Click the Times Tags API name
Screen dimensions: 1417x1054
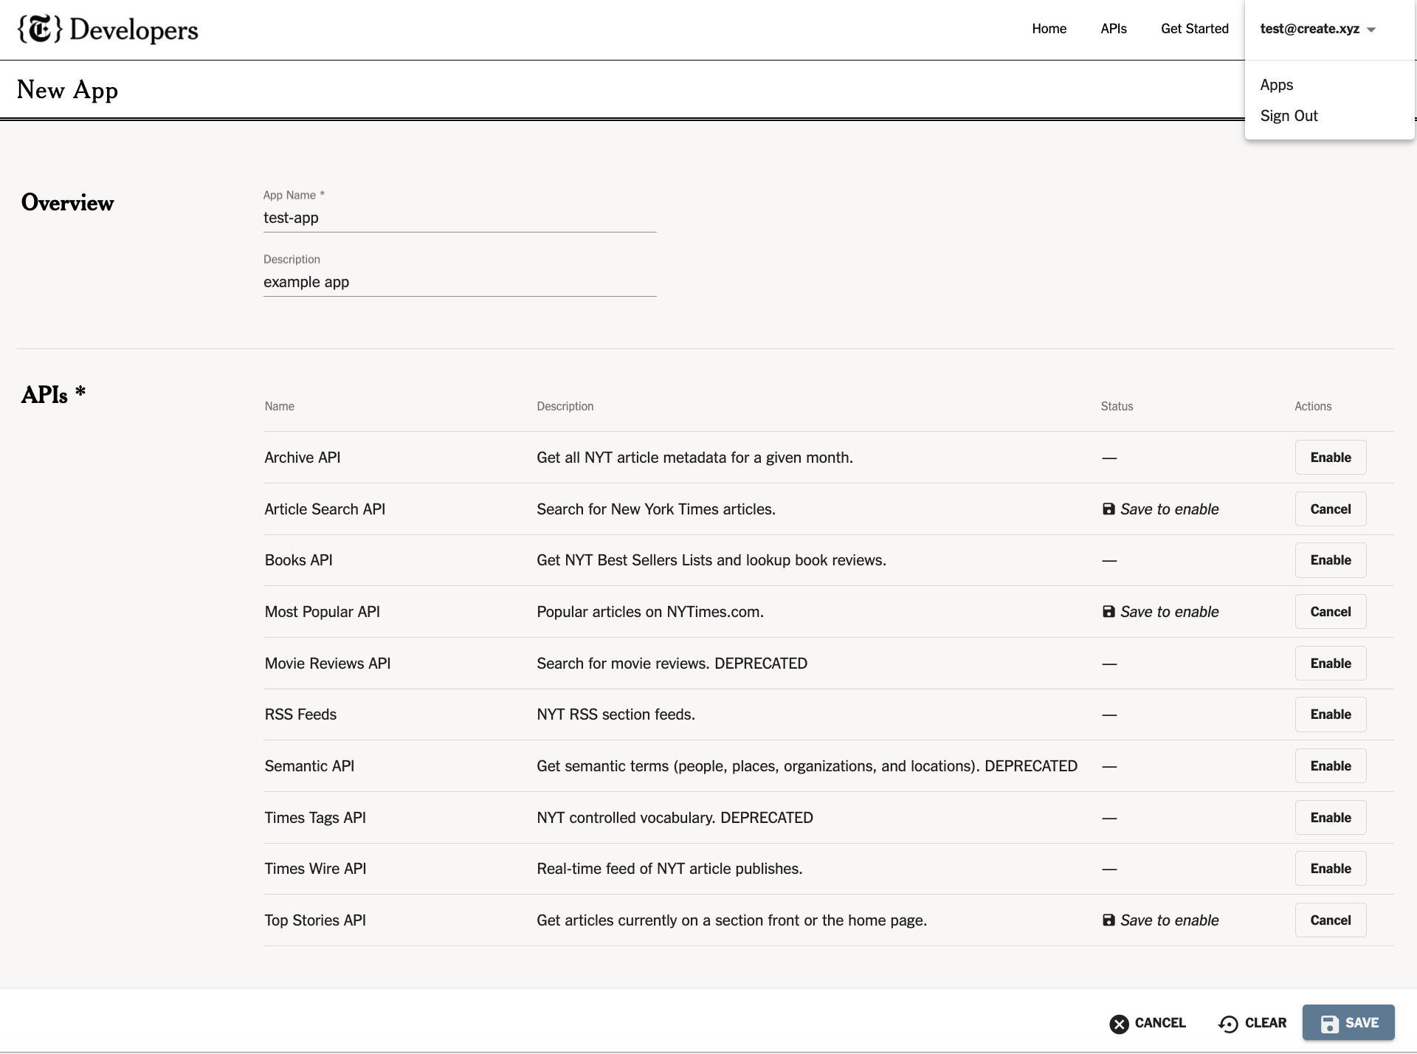[x=315, y=818]
